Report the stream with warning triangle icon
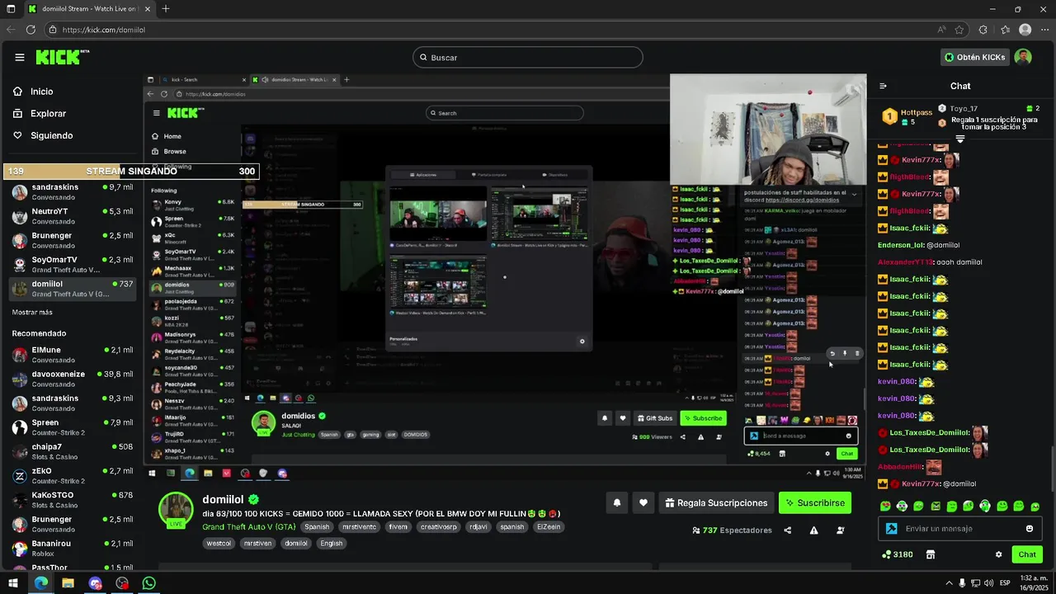The height and width of the screenshot is (594, 1056). [813, 530]
